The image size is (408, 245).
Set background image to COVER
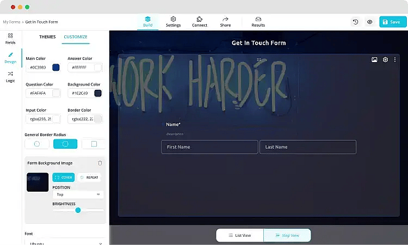point(64,177)
